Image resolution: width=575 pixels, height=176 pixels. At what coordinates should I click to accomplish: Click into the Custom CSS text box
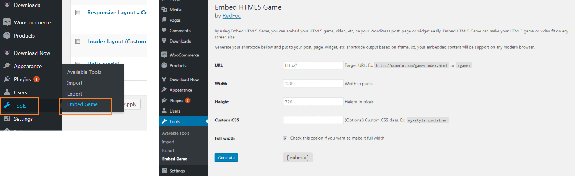click(x=313, y=120)
